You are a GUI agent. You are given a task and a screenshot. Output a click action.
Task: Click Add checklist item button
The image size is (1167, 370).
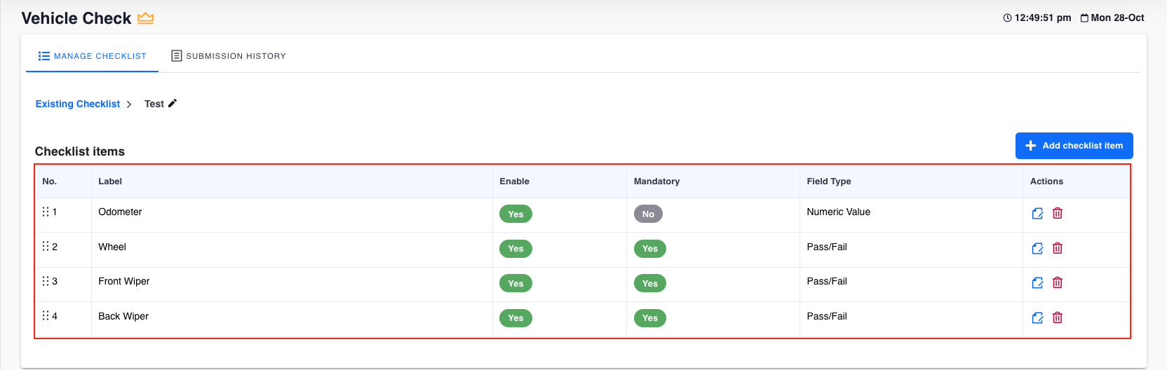tap(1074, 146)
